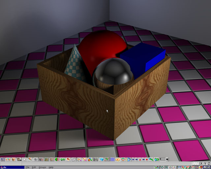Screen dimensions: 211x169
Task: Open the colored spheres material tool
Action: click(x=90, y=159)
